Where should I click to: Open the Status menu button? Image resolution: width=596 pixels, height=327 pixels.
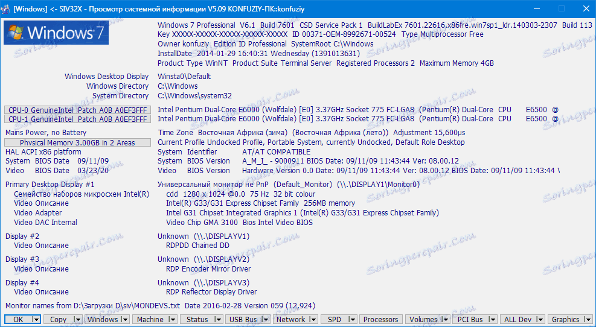coord(197,319)
